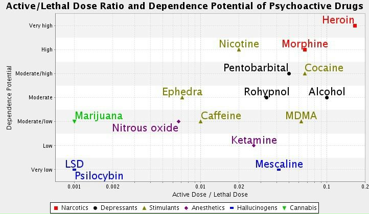Click the chart title text
Image resolution: width=369 pixels, height=214 pixels.
click(x=184, y=7)
